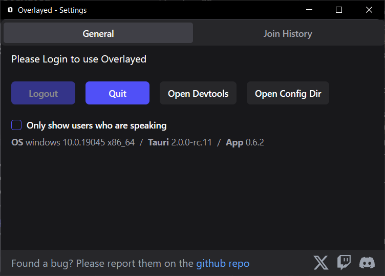Click the Open Config Dir button
385x276 pixels.
[x=288, y=93]
